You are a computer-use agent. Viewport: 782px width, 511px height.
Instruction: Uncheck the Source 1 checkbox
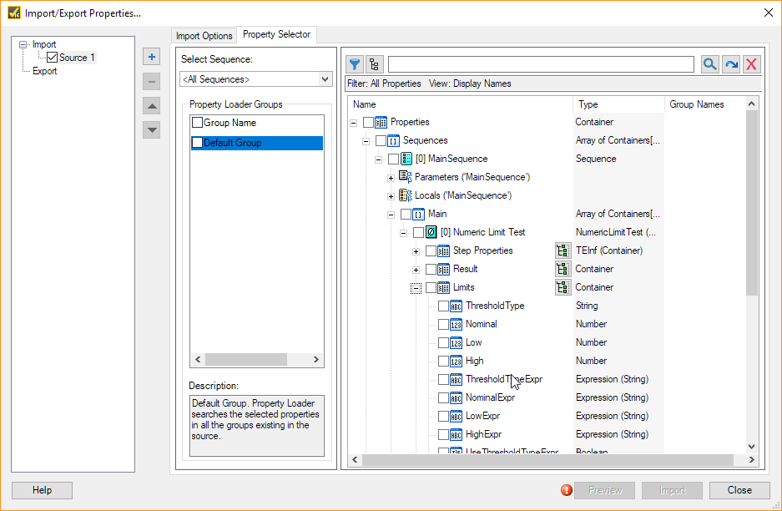point(53,58)
